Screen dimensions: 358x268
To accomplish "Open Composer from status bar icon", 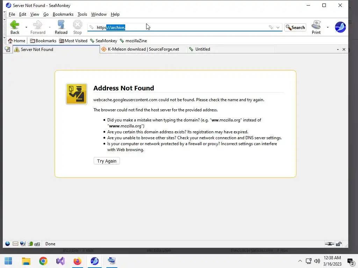I will click(x=23, y=244).
